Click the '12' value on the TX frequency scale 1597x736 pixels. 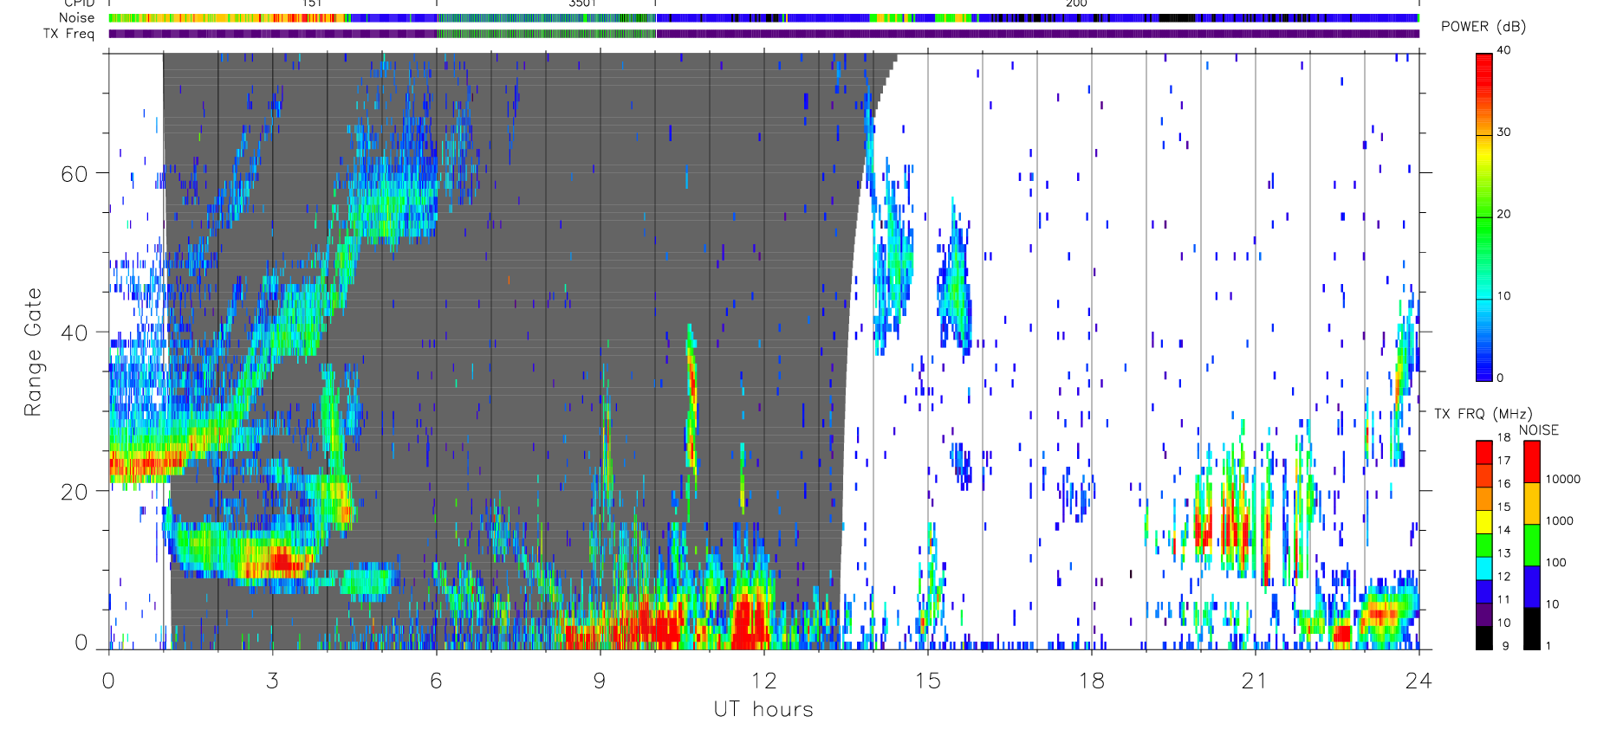point(1503,577)
